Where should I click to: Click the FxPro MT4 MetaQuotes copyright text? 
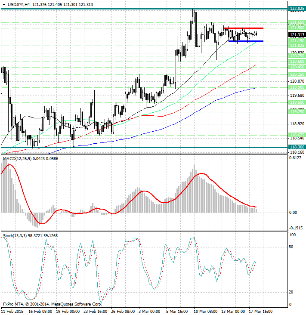pyautogui.click(x=53, y=304)
